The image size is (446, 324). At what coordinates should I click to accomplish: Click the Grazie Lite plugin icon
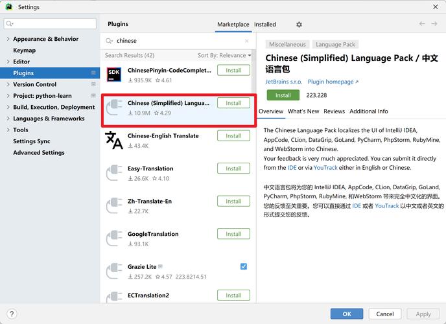[114, 271]
